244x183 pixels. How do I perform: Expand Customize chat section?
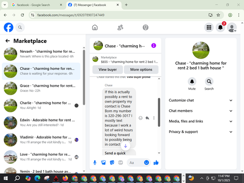click(201, 100)
